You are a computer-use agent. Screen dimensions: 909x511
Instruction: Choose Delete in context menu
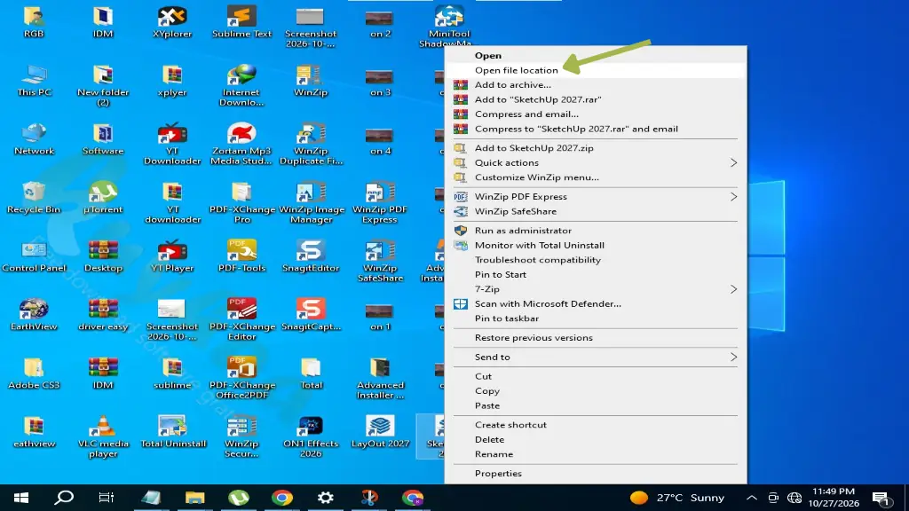coord(596,439)
